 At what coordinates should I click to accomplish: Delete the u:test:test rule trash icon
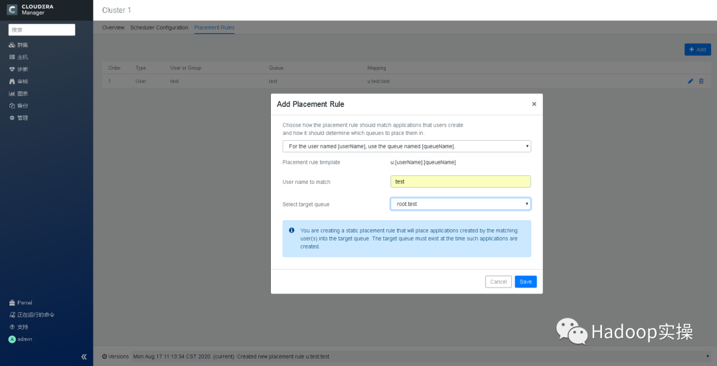point(701,81)
